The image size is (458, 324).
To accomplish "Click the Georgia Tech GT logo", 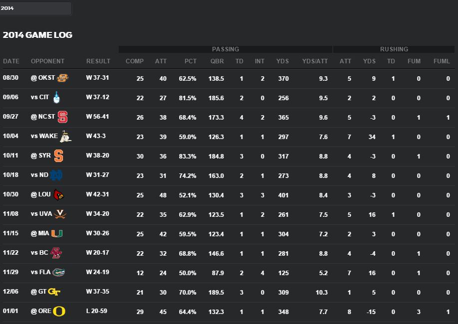I will point(55,292).
